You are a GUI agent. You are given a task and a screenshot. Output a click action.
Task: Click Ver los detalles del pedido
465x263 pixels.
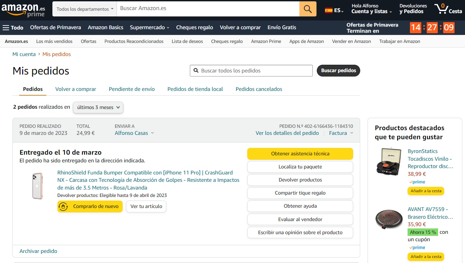pyautogui.click(x=287, y=133)
